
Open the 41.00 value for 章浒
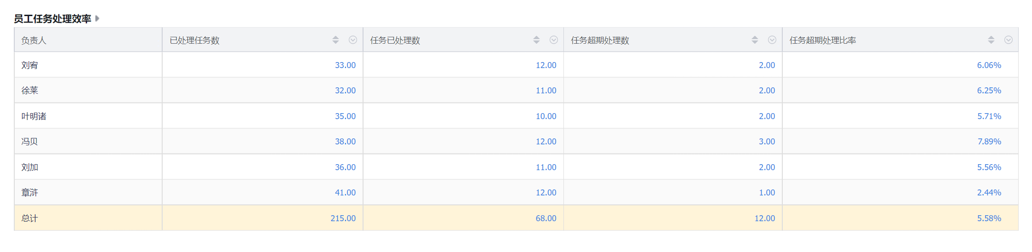pos(345,193)
